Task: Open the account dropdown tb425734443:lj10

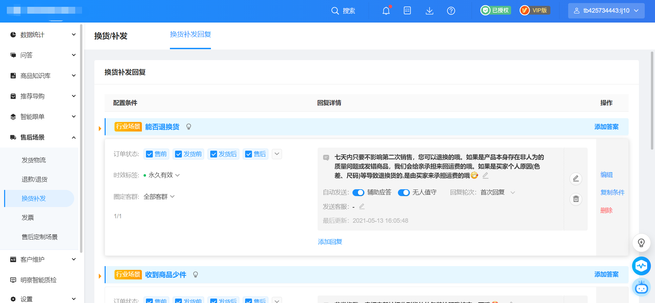Action: point(606,11)
